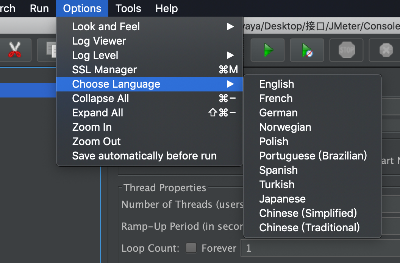This screenshot has width=400, height=263.
Task: Select Log Viewer from Options menu
Action: click(149, 41)
